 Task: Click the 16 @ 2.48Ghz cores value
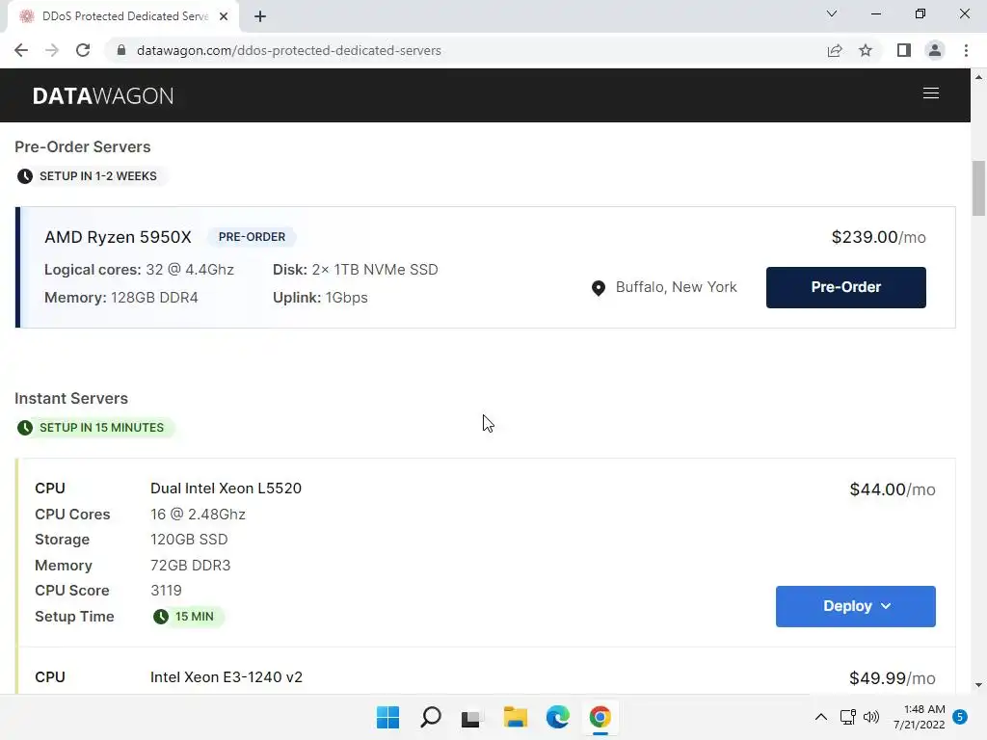pos(198,515)
